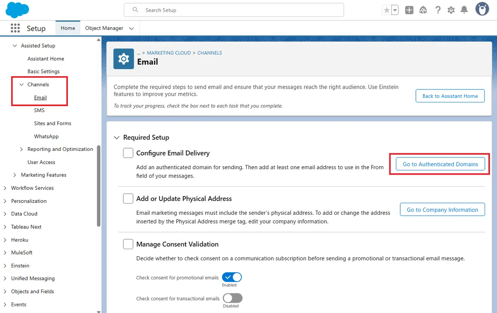Expand the Einstein node

coord(5,266)
